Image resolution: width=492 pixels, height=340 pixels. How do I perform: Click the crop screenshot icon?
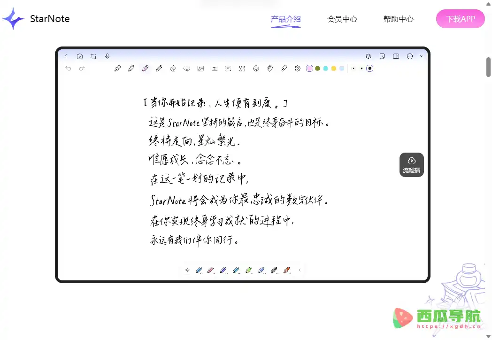pyautogui.click(x=93, y=56)
